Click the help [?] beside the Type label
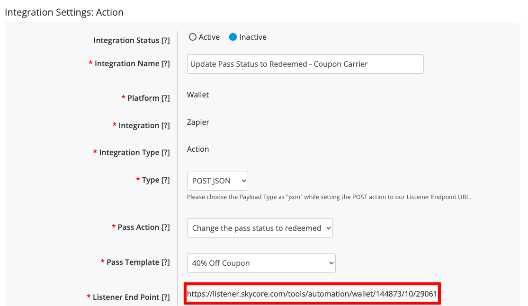Screen dimensions: 528x306 click(165, 180)
